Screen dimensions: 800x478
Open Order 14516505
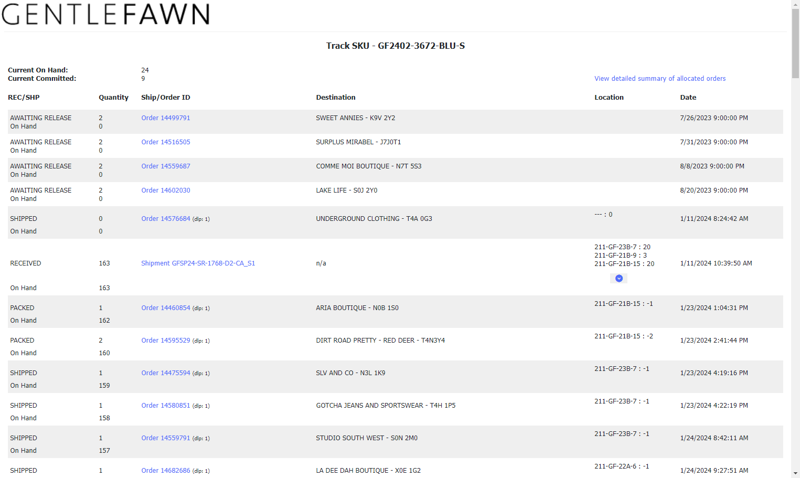(x=166, y=142)
